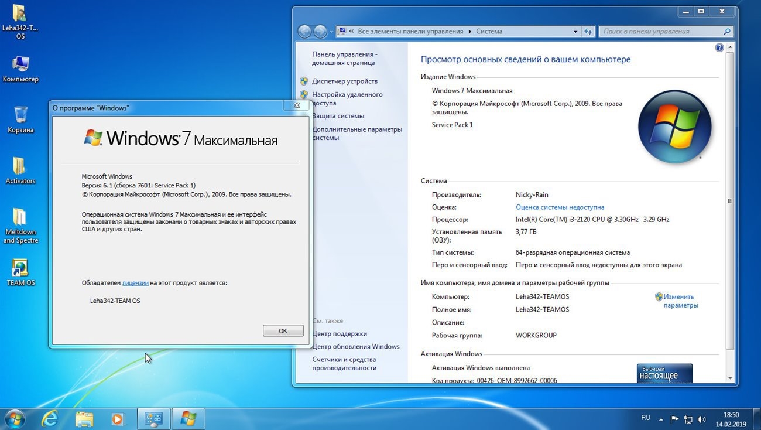Show hidden system tray icons
Image resolution: width=761 pixels, height=430 pixels.
tap(661, 419)
